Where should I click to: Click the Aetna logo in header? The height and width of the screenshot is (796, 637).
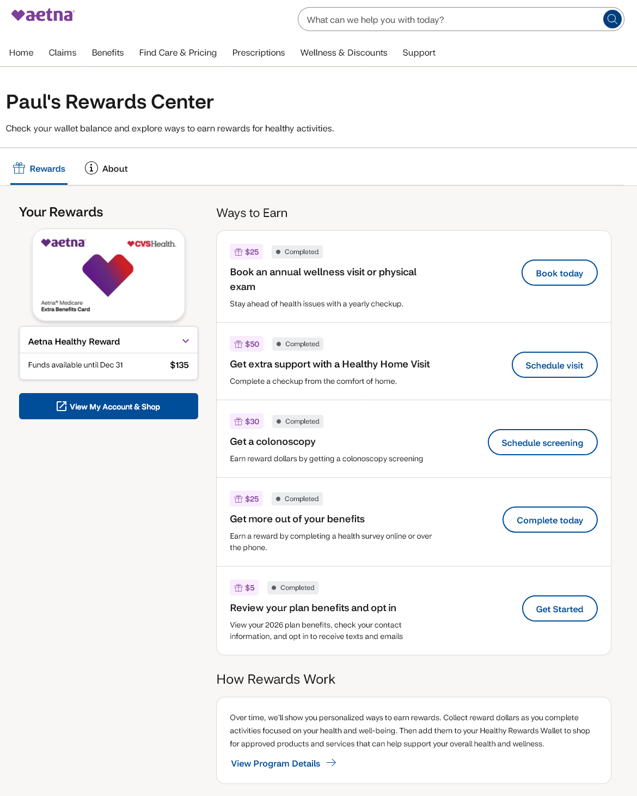(42, 15)
